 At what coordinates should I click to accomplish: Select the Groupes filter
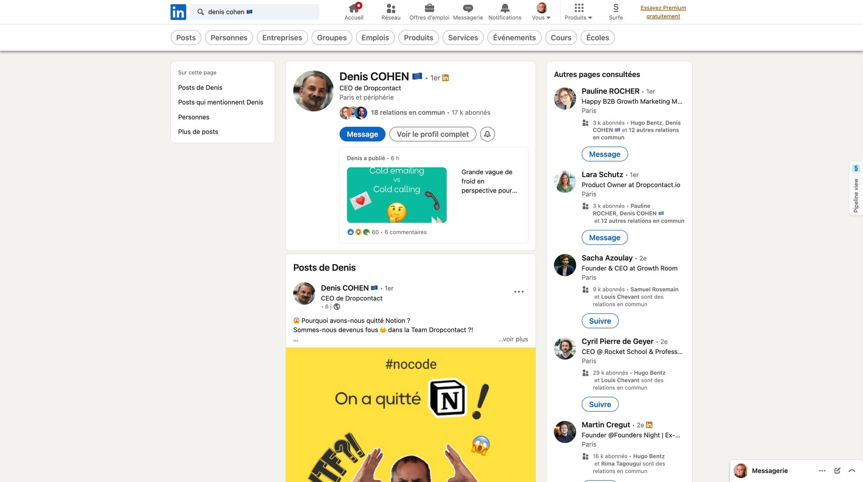click(x=332, y=38)
